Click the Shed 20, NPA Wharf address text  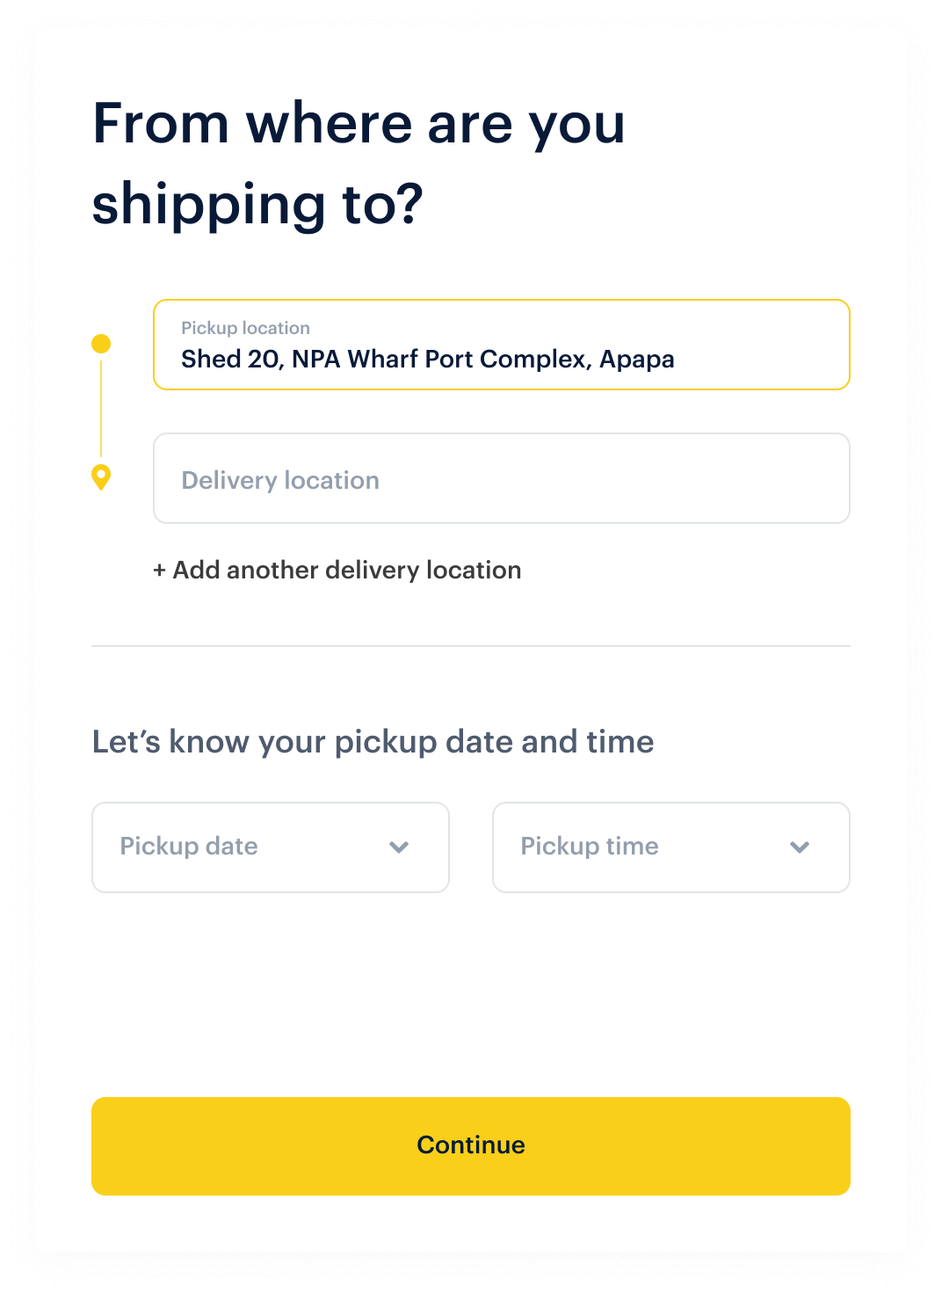click(x=428, y=360)
